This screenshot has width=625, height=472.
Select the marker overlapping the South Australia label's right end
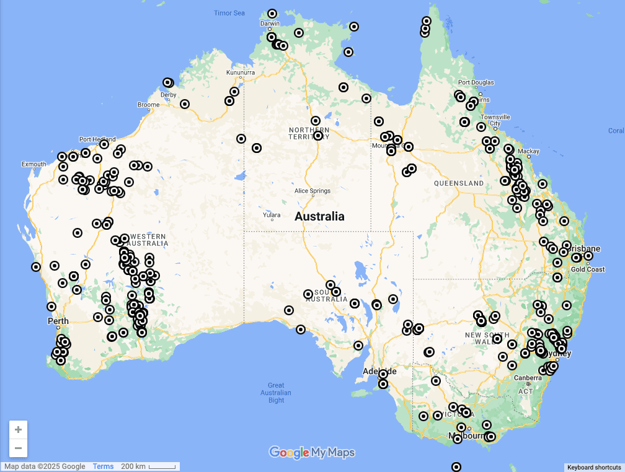point(336,292)
